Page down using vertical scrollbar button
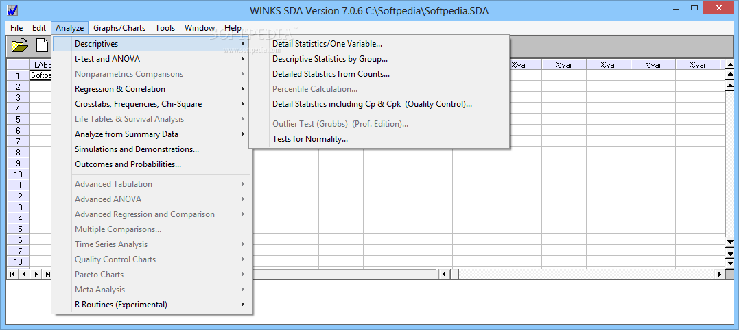 tap(730, 253)
